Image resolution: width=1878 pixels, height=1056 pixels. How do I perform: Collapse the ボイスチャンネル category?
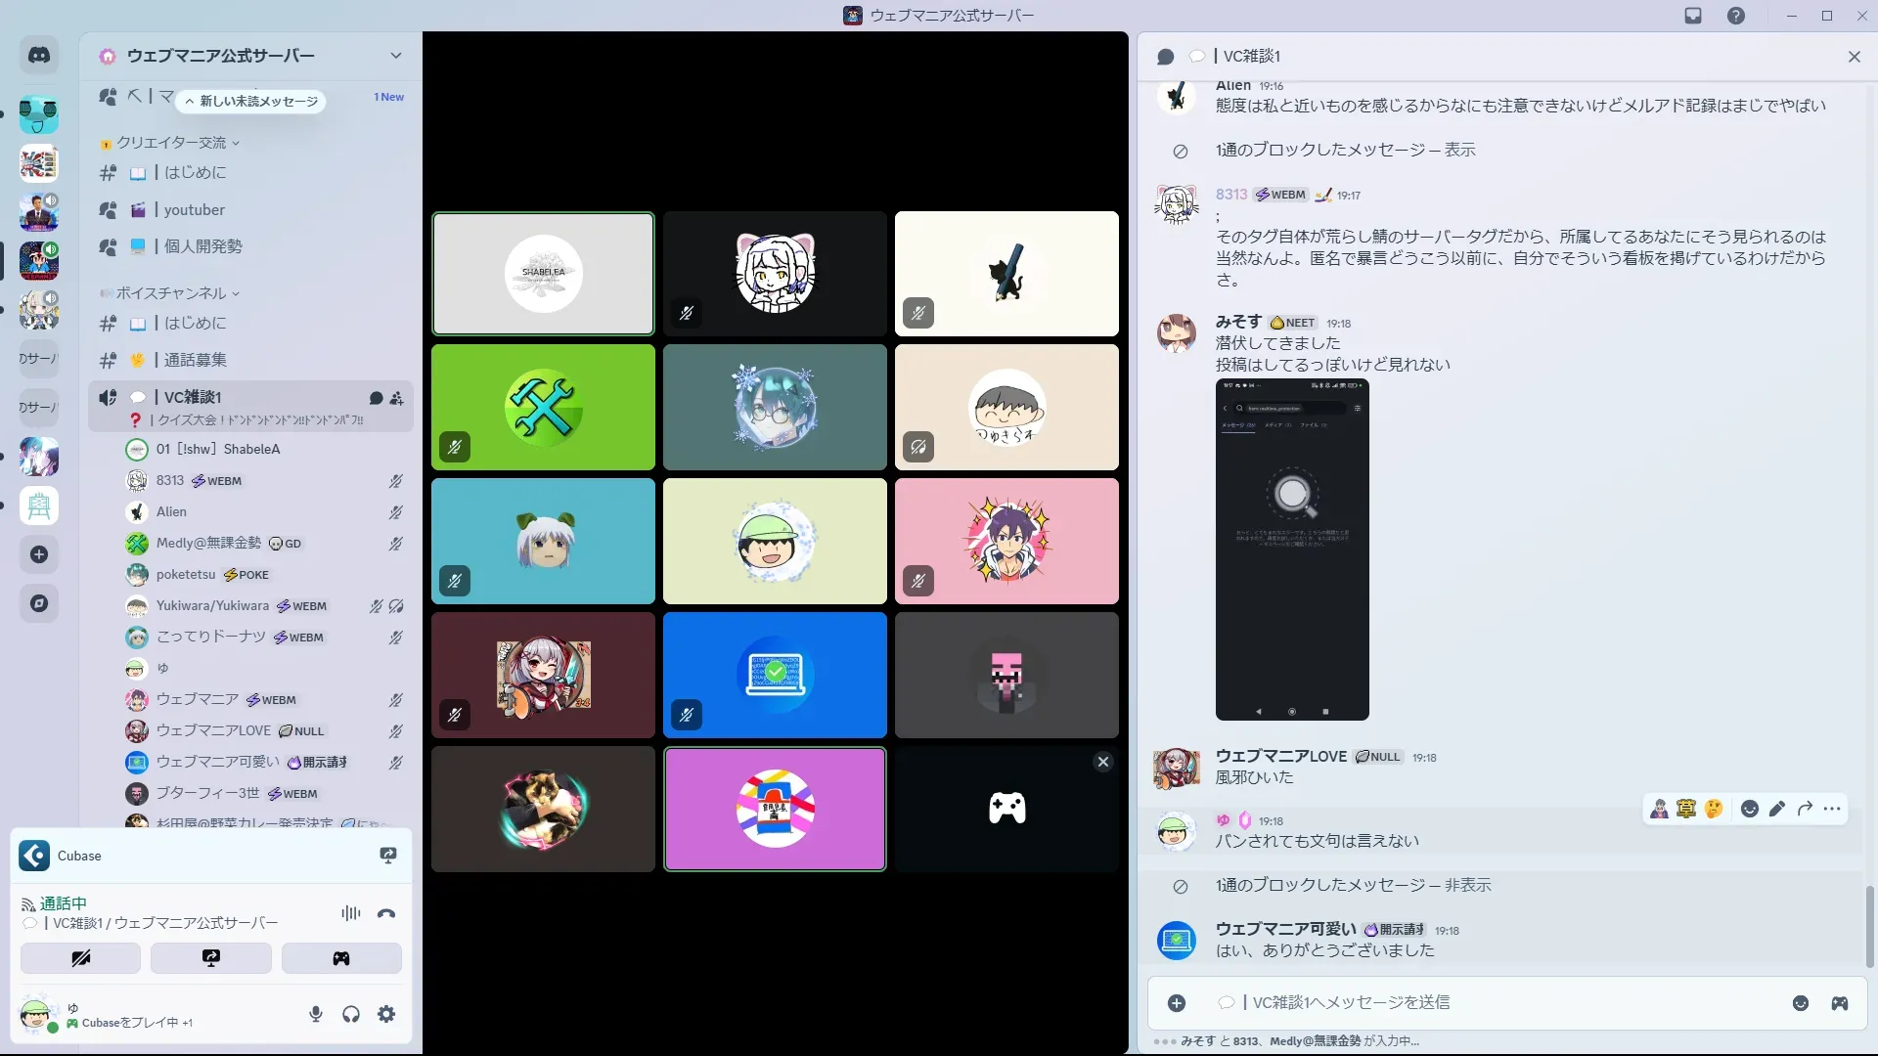[x=171, y=293]
